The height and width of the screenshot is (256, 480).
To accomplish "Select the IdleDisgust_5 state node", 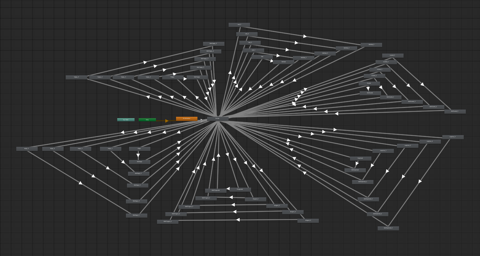I will [168, 222].
